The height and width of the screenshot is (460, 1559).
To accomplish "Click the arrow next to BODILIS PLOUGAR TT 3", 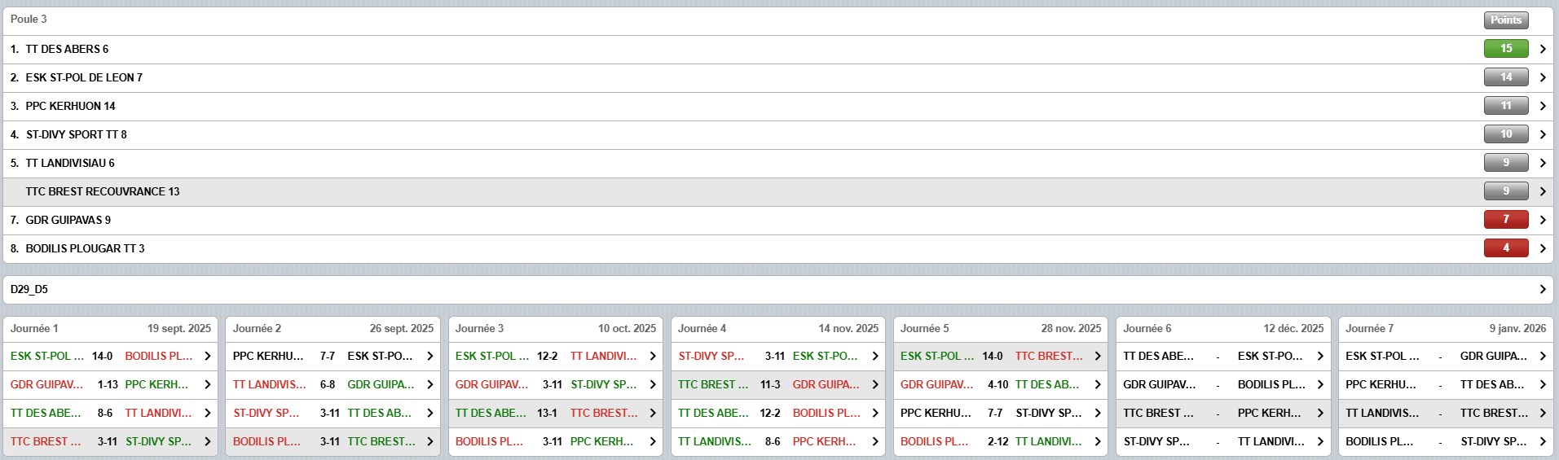I will point(1543,248).
